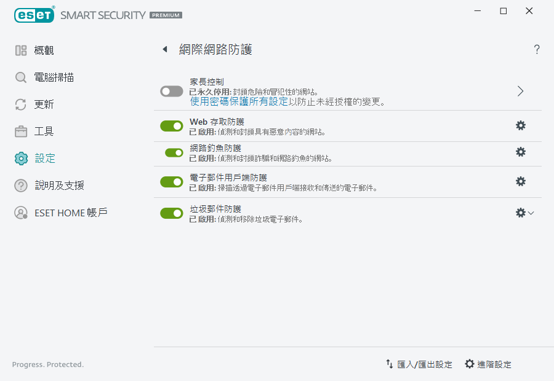Disable the Web 存取防護 toggle
The image size is (554, 381).
[x=171, y=125]
